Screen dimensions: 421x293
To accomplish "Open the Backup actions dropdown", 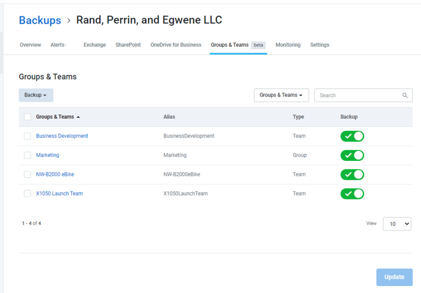I will coord(36,95).
